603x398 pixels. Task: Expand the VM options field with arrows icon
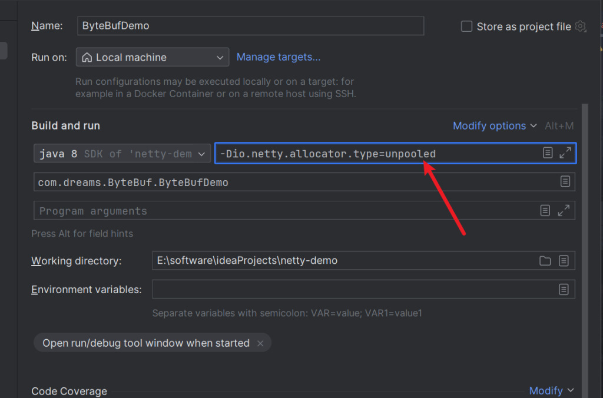(565, 153)
